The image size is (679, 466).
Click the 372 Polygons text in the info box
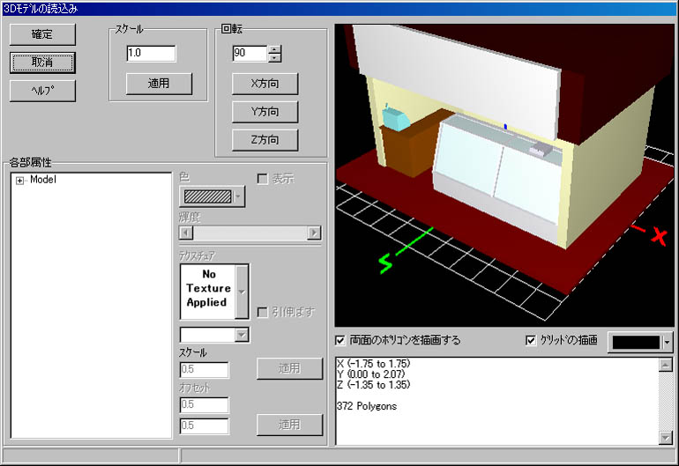click(366, 406)
